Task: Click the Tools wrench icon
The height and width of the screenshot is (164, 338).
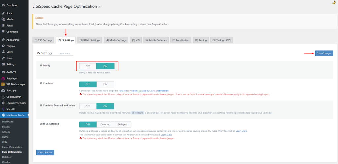Action: click(3, 58)
